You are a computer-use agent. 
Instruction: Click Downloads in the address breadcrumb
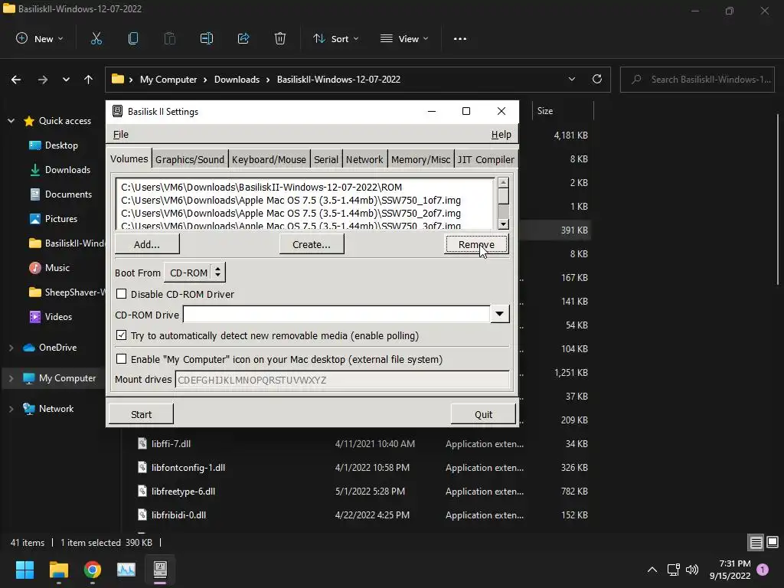pyautogui.click(x=237, y=80)
